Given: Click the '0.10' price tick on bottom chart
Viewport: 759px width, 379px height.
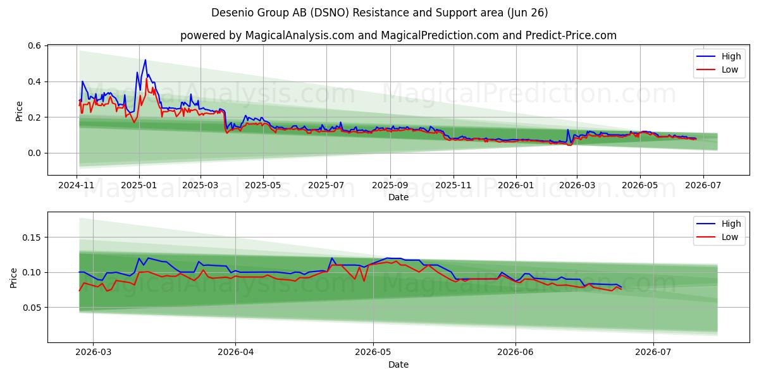Looking at the screenshot, I should [x=32, y=272].
